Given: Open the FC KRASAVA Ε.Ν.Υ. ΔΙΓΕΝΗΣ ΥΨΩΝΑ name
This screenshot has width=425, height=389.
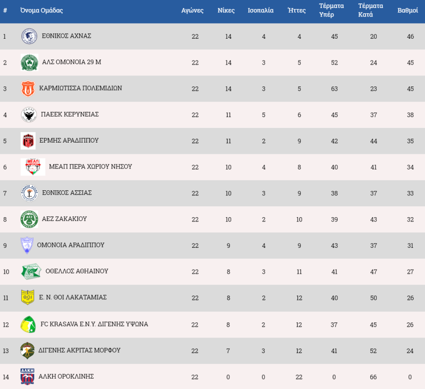Looking at the screenshot, I should pyautogui.click(x=94, y=324).
